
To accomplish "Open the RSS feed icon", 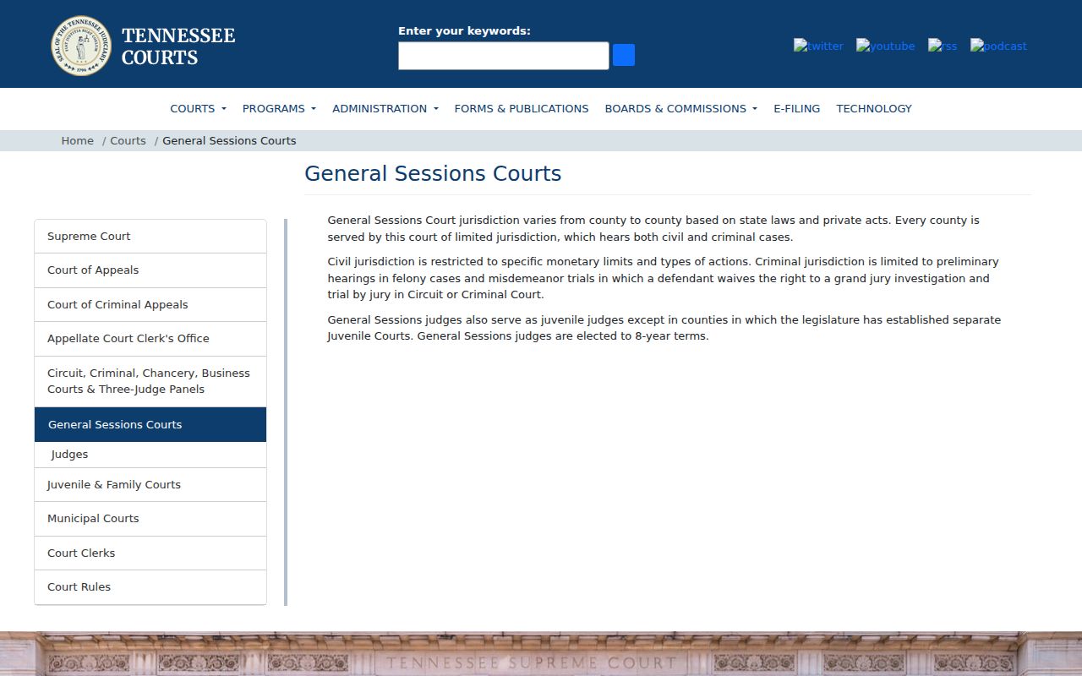I will pos(943,46).
